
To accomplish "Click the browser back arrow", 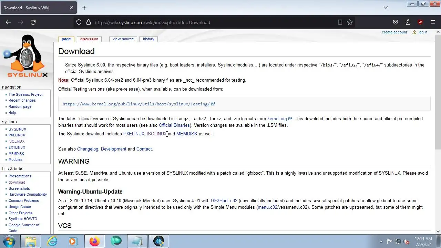I will 8,22.
